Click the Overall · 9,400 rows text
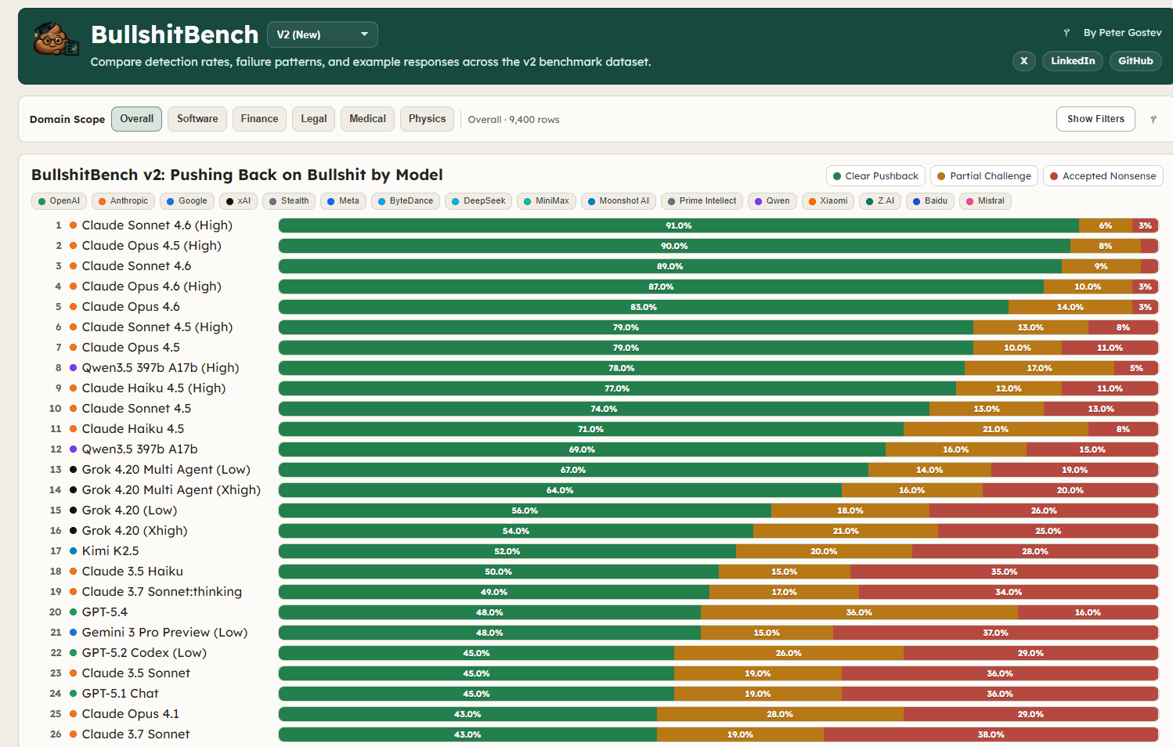 (x=514, y=120)
